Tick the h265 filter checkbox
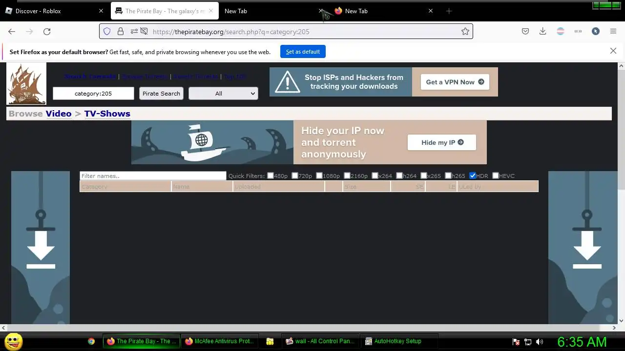This screenshot has height=351, width=625. click(448, 175)
